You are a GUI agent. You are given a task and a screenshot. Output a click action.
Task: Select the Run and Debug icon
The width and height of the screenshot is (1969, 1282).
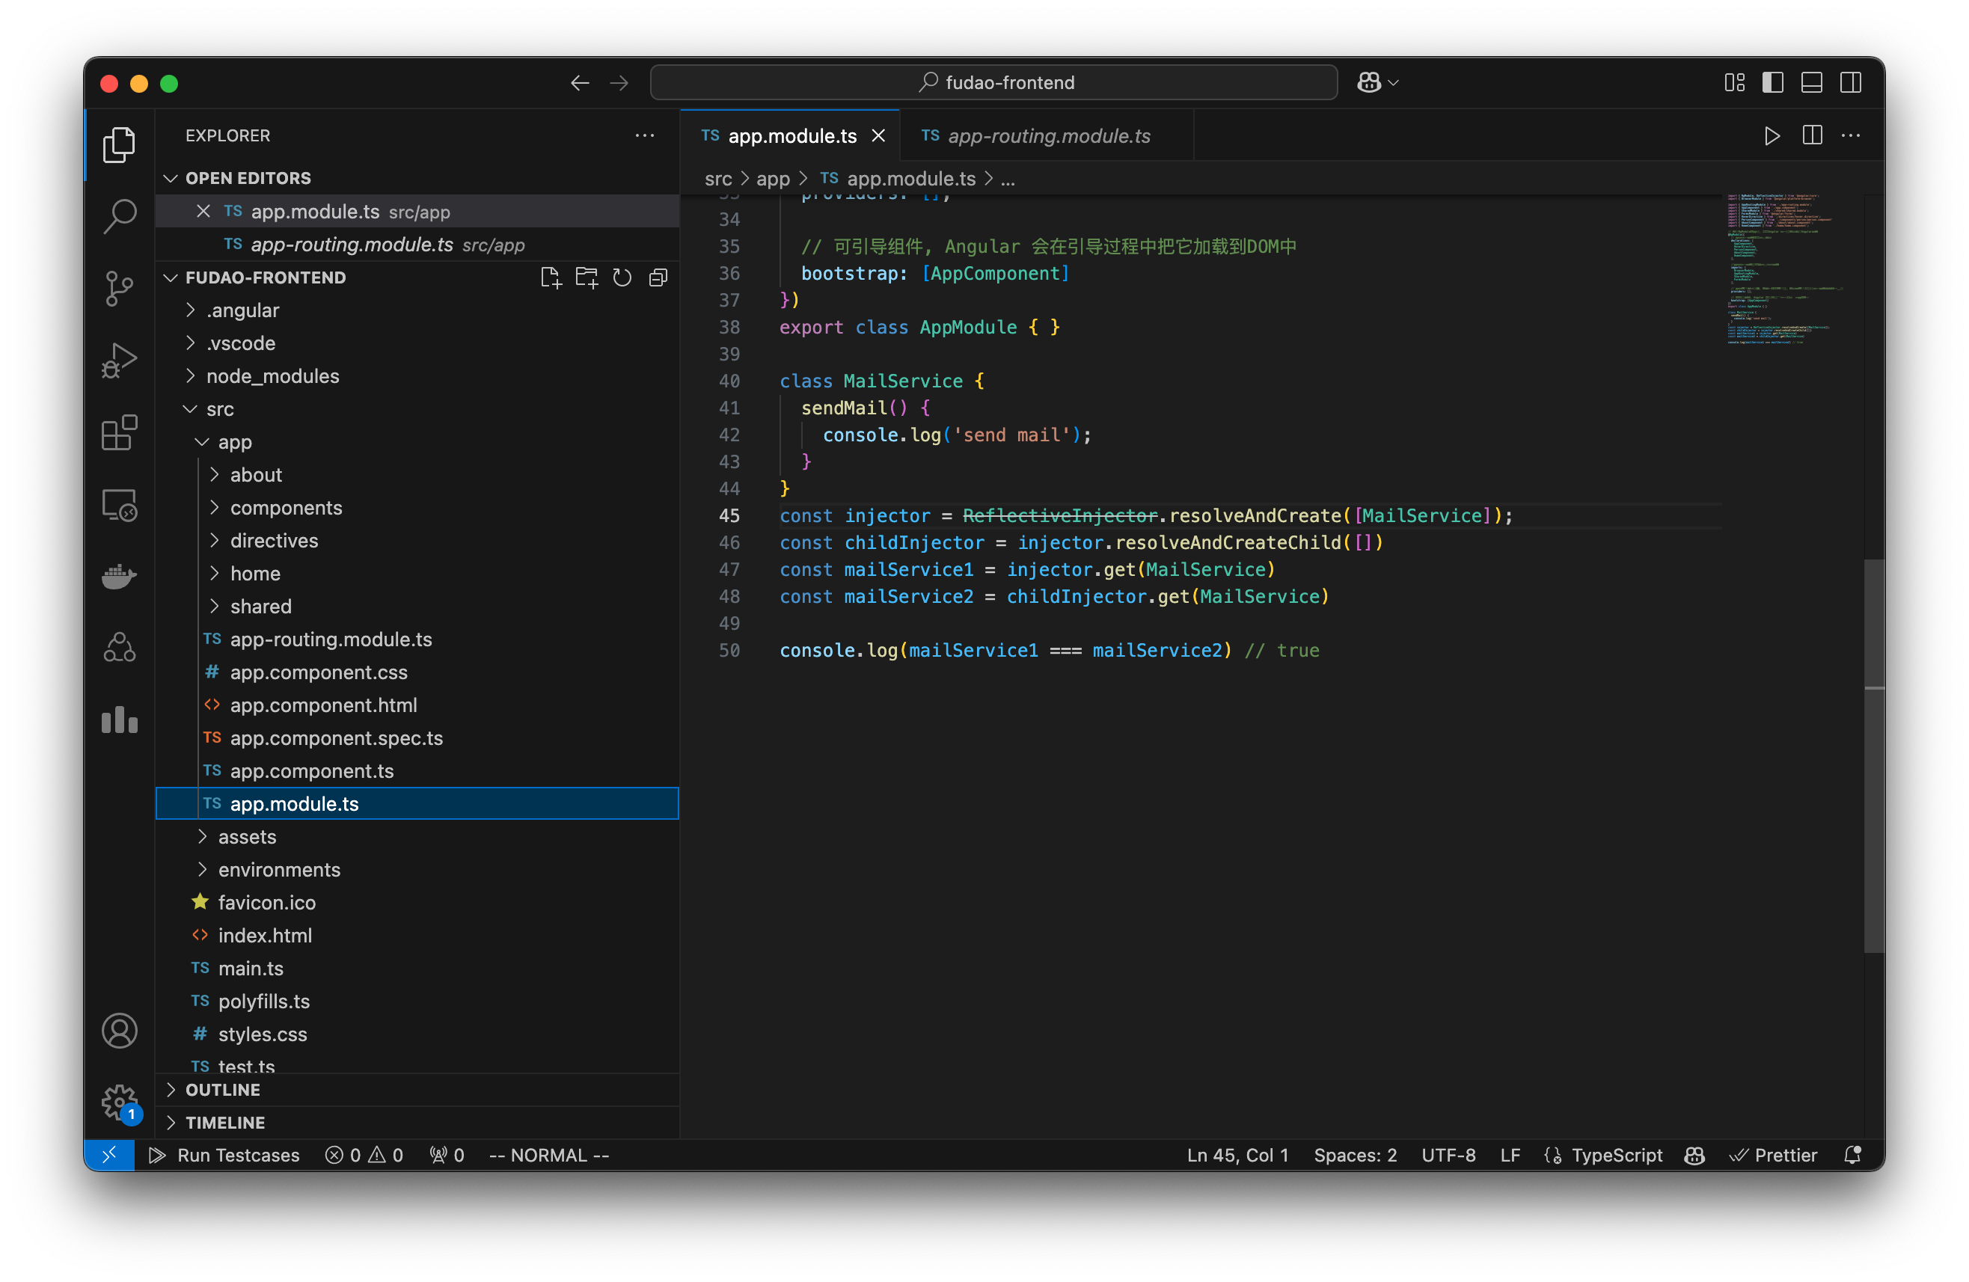coord(120,360)
